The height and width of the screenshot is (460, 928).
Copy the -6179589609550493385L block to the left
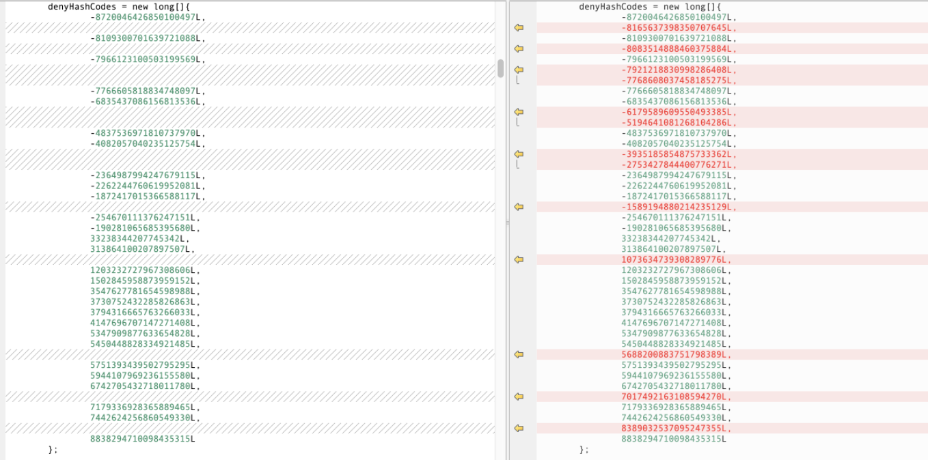519,112
